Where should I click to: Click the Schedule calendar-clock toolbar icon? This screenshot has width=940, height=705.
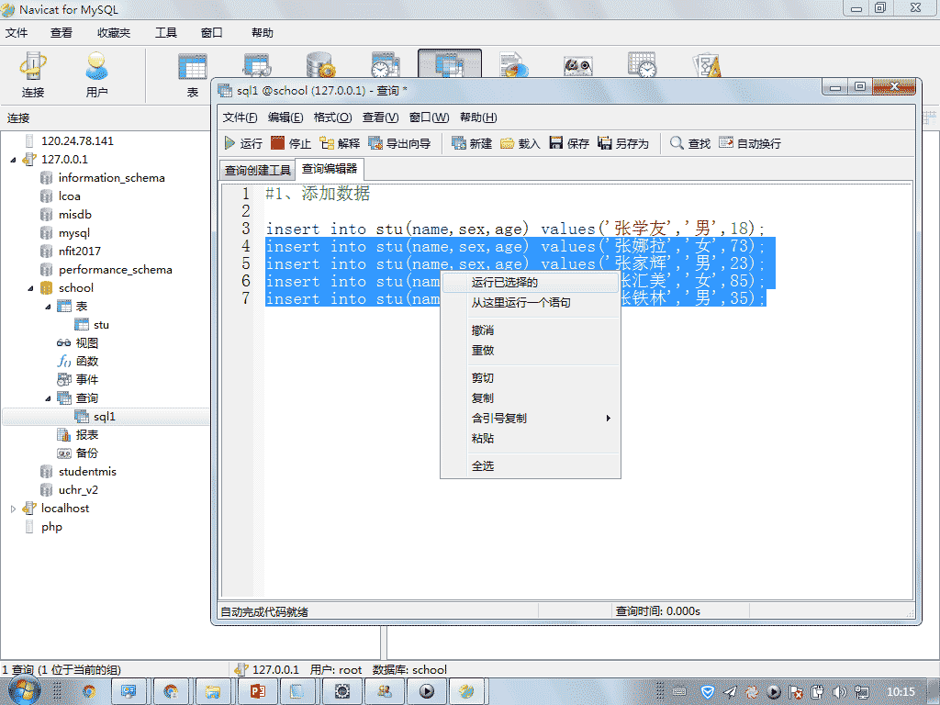[642, 65]
